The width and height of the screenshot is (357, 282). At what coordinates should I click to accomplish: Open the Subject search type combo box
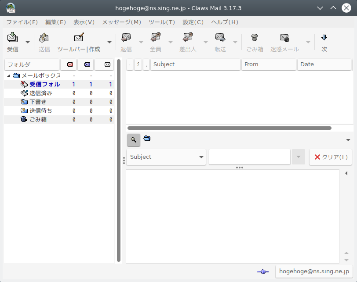(166, 157)
